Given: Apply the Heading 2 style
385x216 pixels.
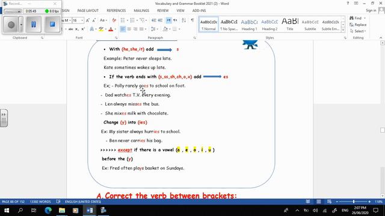Looking at the screenshot, I should click(269, 25).
